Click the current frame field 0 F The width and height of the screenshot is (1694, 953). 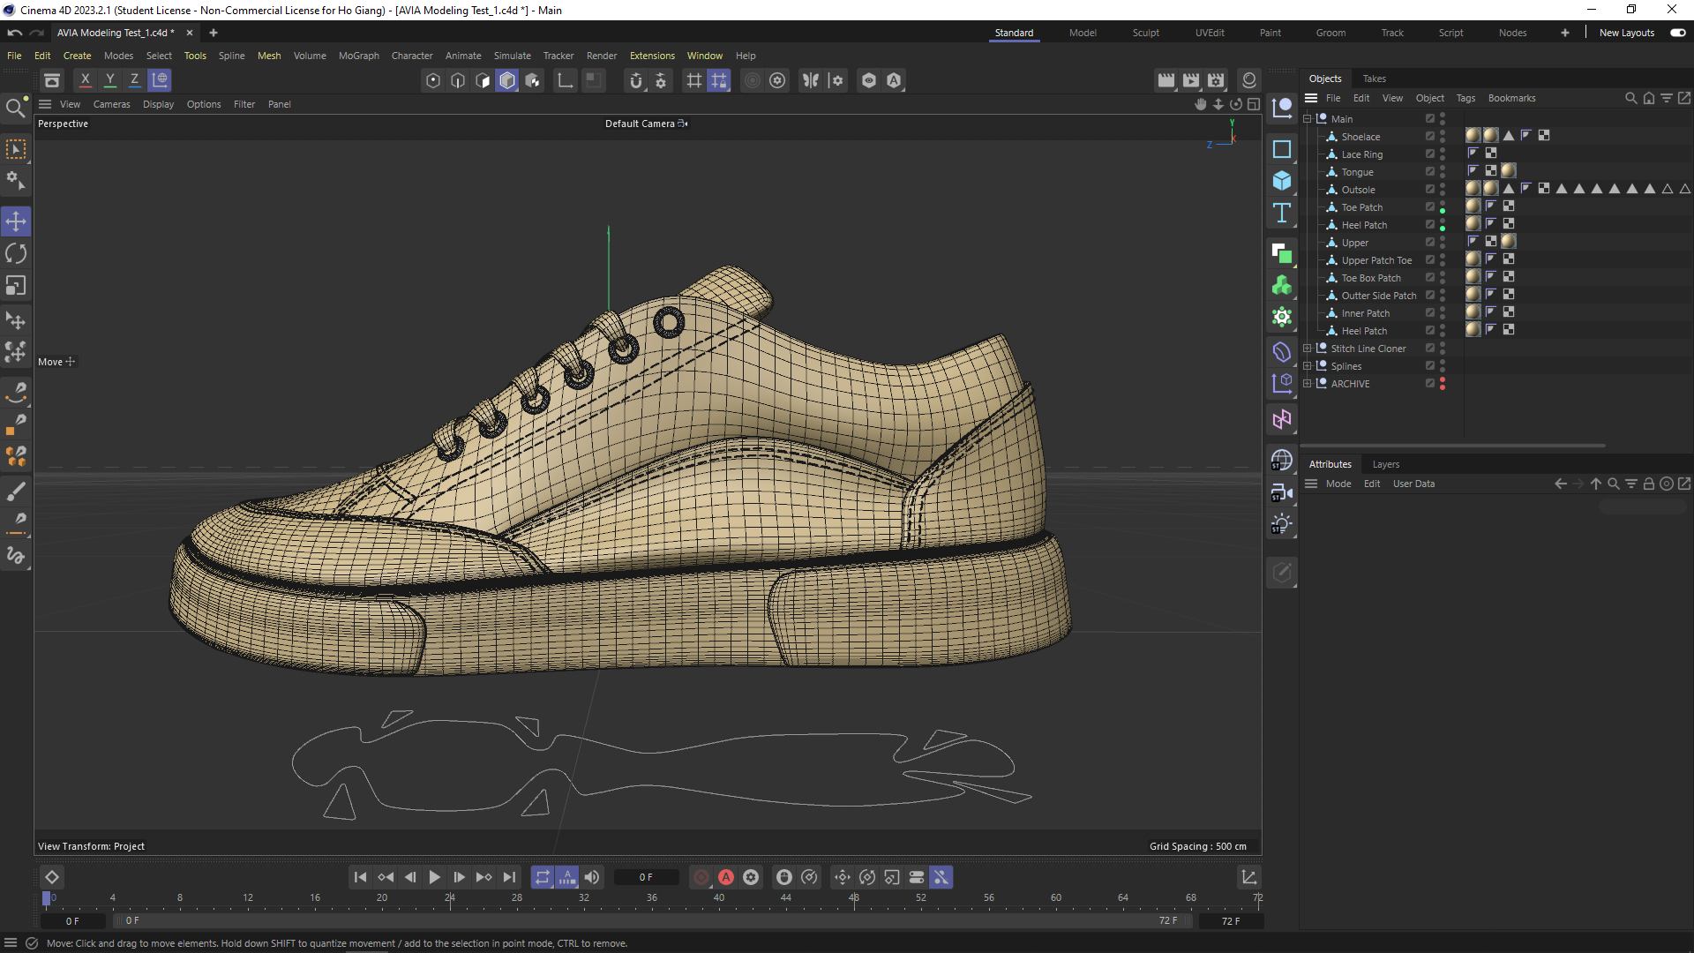[646, 877]
